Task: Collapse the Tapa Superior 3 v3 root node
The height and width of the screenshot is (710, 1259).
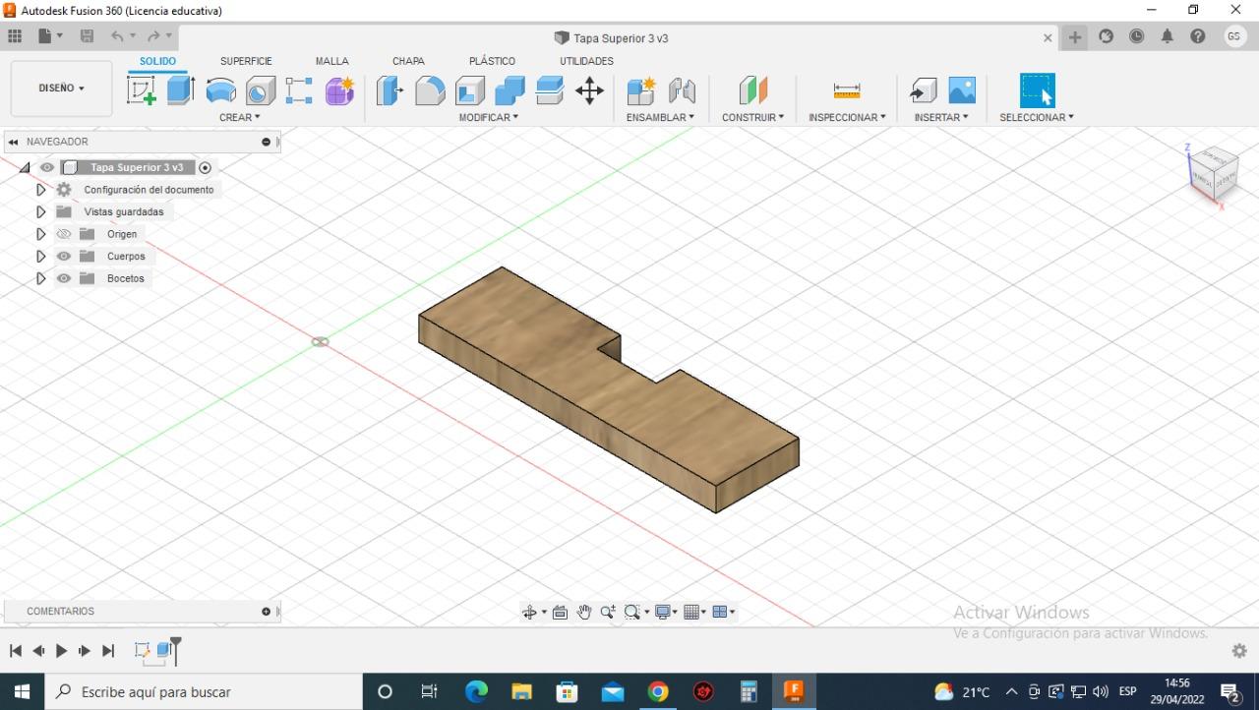Action: coord(25,168)
